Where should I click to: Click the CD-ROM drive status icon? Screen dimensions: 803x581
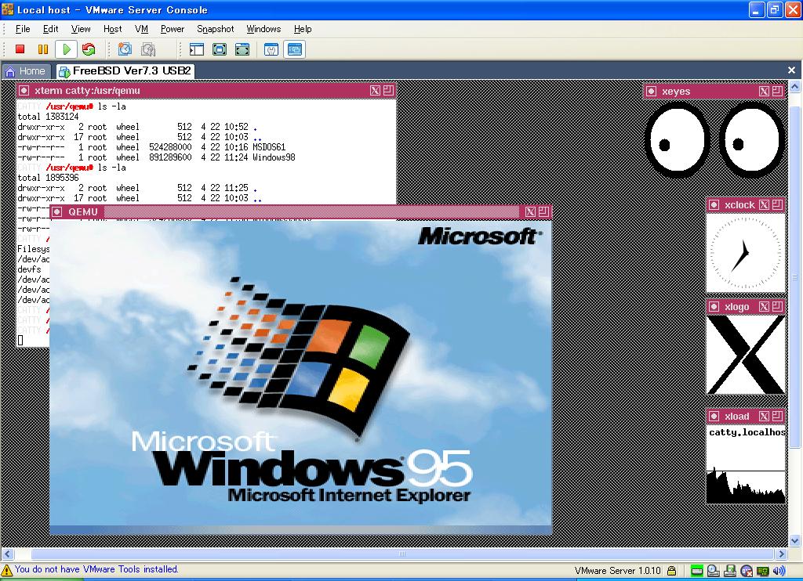[x=714, y=571]
